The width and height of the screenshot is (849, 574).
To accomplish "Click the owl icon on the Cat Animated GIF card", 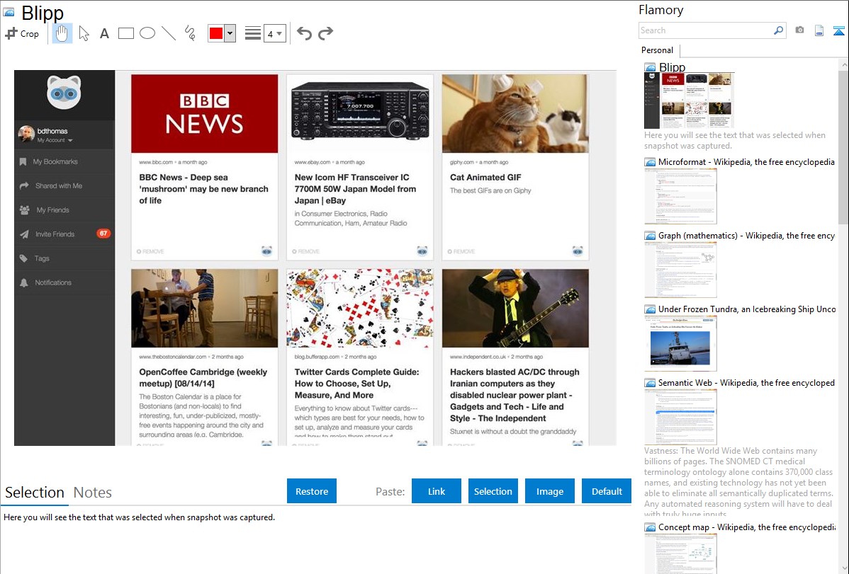I will 578,251.
